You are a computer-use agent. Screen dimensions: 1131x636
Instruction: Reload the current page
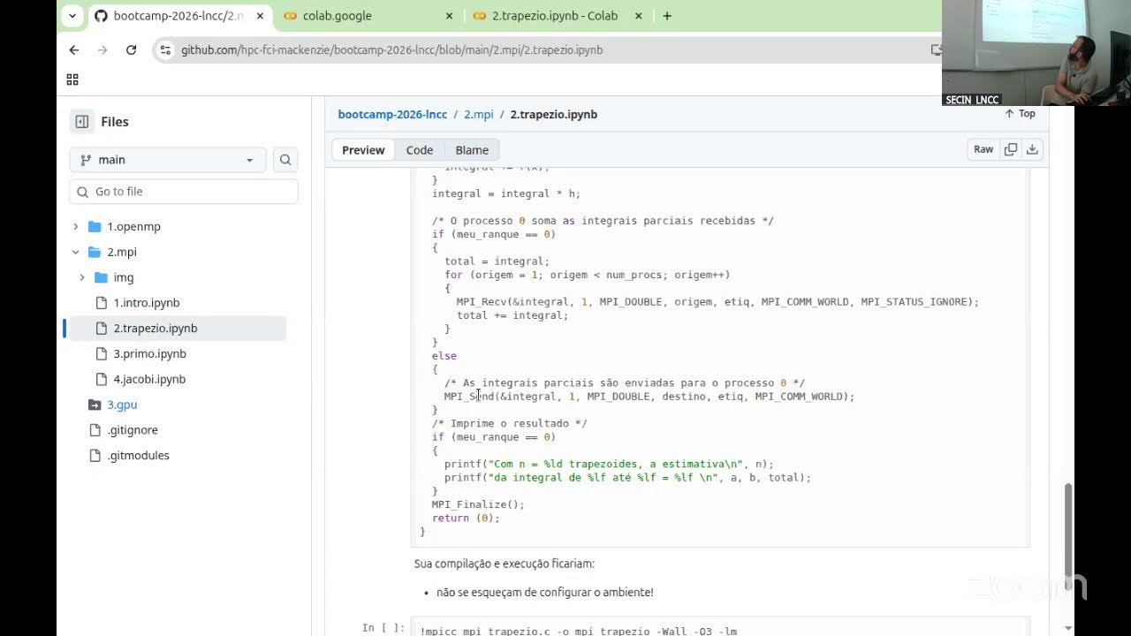pos(131,50)
